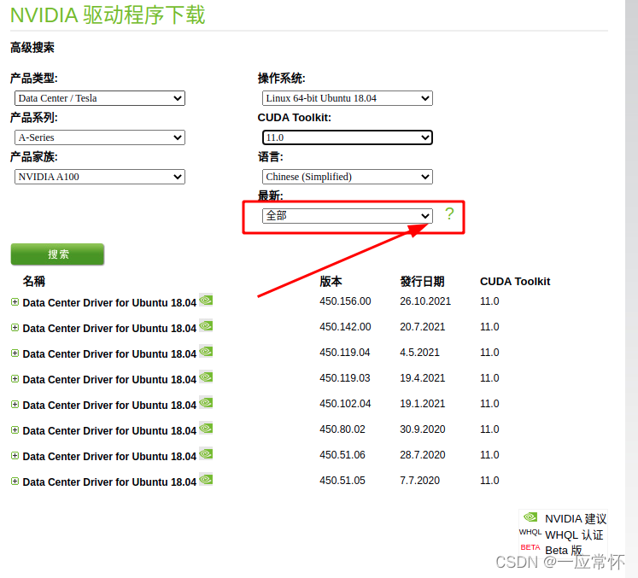This screenshot has height=578, width=638.
Task: Click the red BETA legend icon
Action: pos(530,547)
